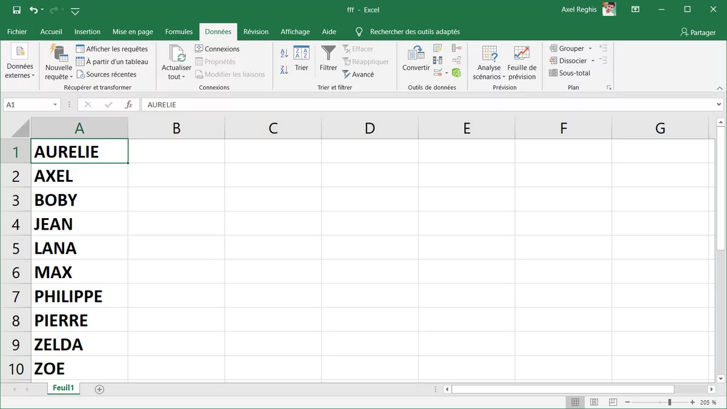Switch to the Accueil tab
The image size is (727, 409).
[x=51, y=32]
